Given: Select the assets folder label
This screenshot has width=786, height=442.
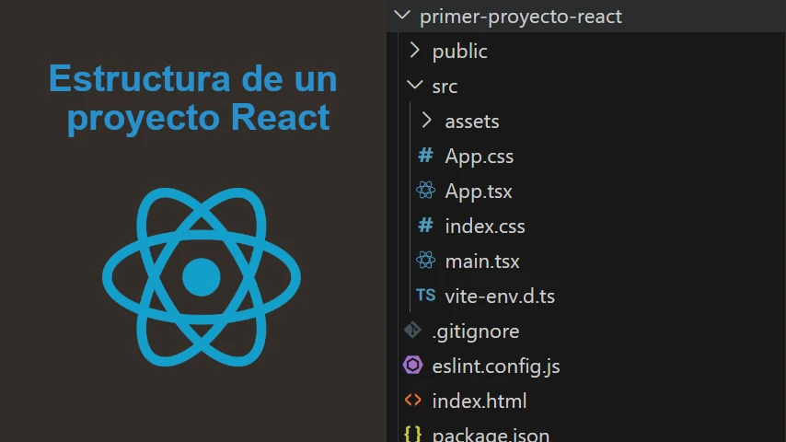Looking at the screenshot, I should pos(472,122).
